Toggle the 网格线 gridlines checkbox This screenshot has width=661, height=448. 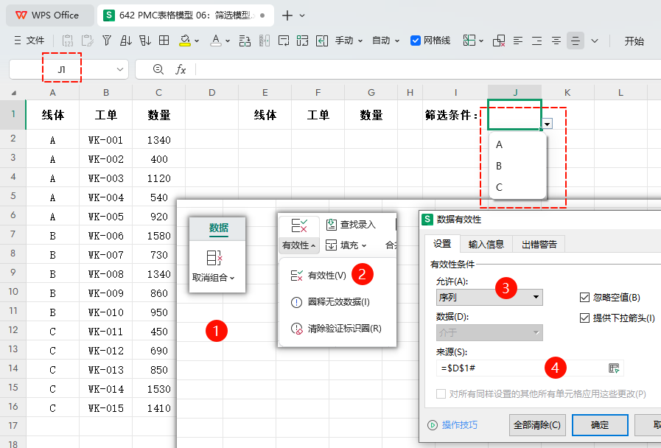pos(415,41)
